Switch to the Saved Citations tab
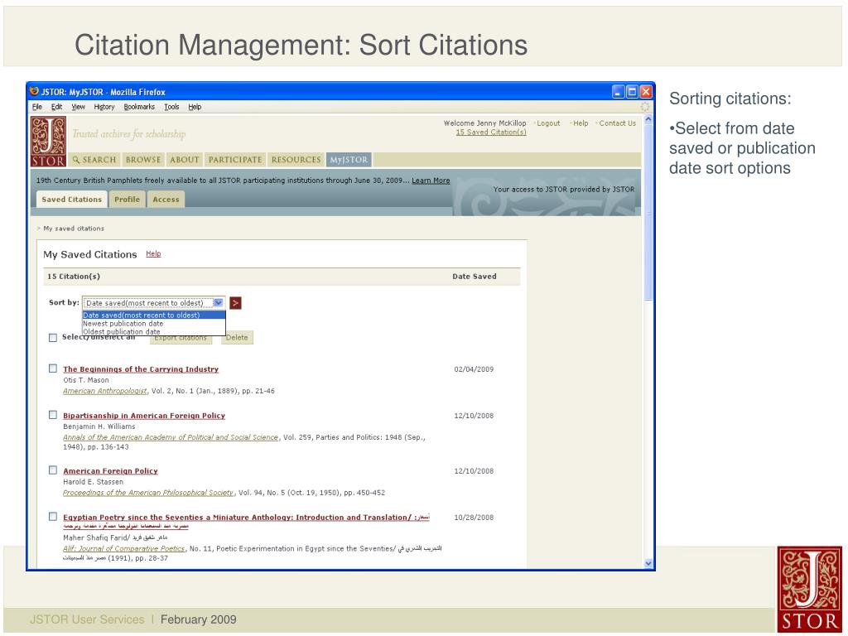Screen dimensions: 848x636 point(72,200)
